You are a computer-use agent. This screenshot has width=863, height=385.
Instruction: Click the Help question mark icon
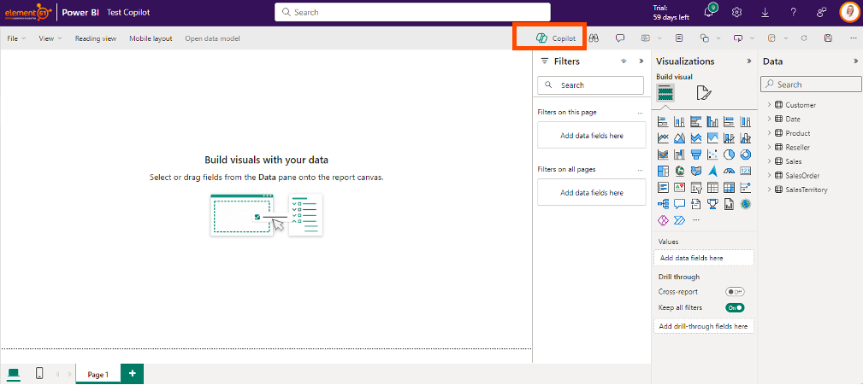tap(793, 12)
